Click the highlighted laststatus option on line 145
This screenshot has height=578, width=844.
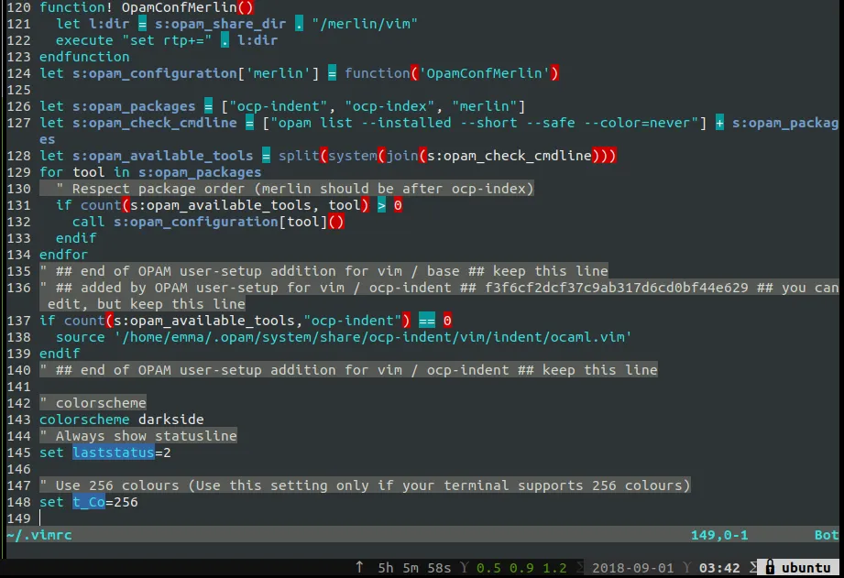[x=114, y=453]
